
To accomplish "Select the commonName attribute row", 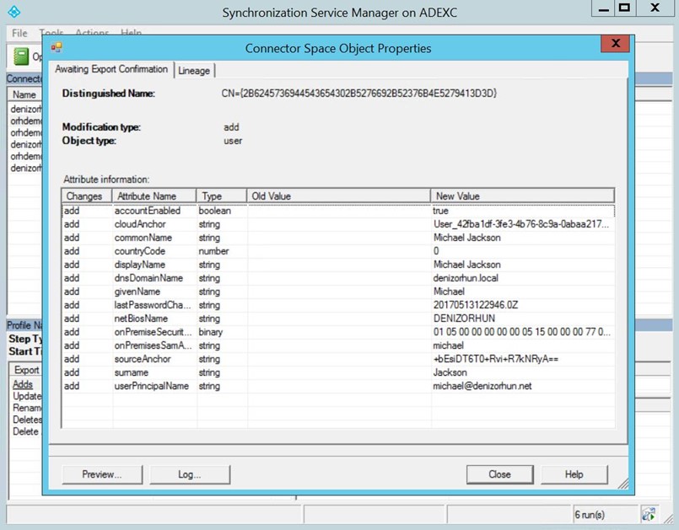I will click(337, 238).
